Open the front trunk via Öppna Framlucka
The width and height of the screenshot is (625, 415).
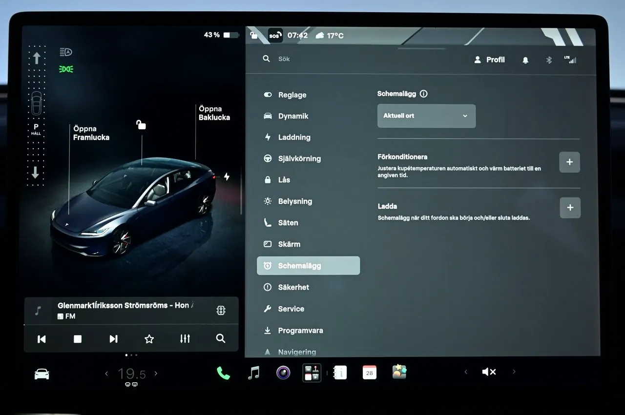point(91,133)
